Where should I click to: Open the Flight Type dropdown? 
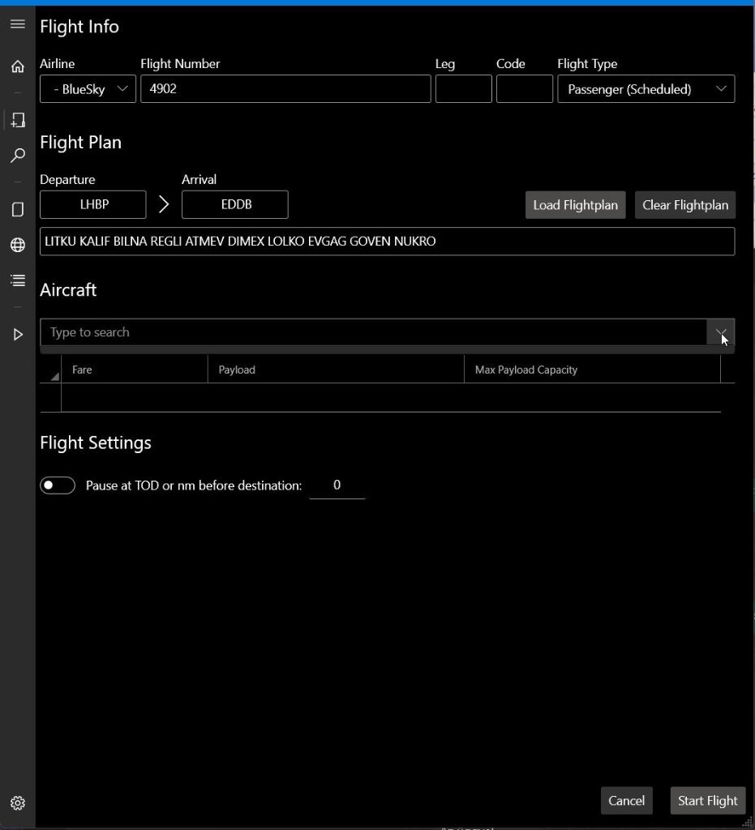click(x=646, y=89)
